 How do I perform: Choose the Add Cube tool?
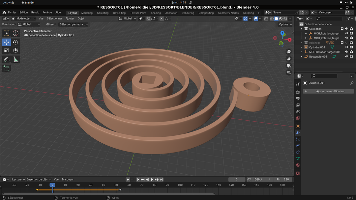pyautogui.click(x=6, y=69)
